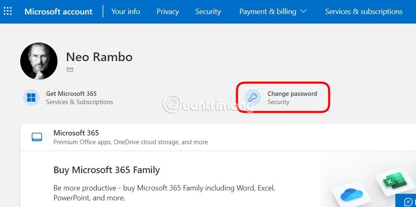416x207 pixels.
Task: Open the Security tab in the top navigation
Action: pyautogui.click(x=208, y=12)
